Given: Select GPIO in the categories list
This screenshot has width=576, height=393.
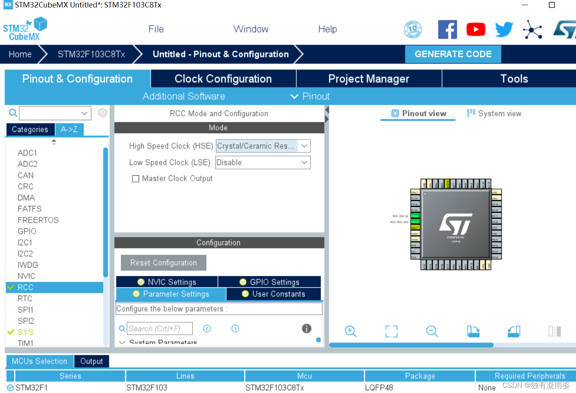Looking at the screenshot, I should (x=27, y=231).
